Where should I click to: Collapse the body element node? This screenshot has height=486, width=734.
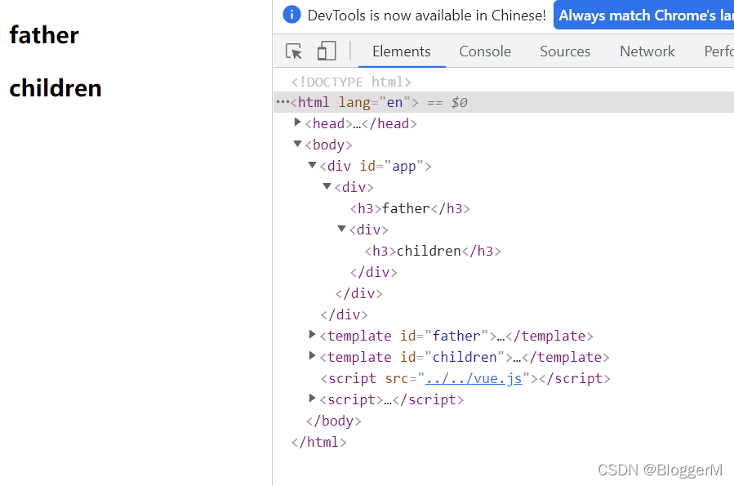pos(297,144)
